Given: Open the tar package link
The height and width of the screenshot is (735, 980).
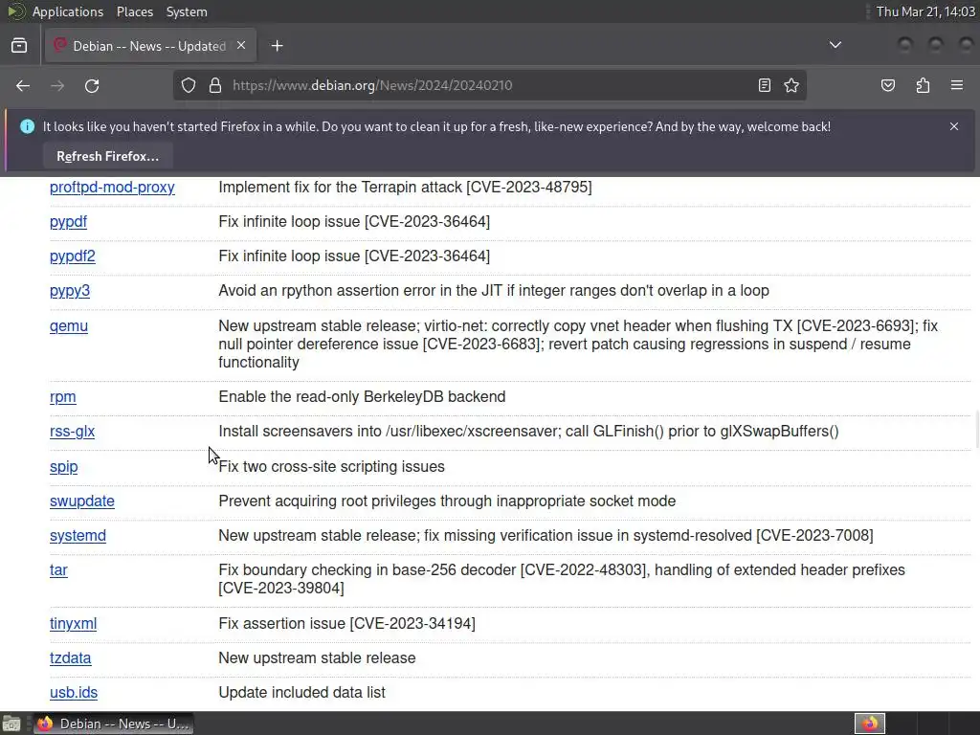Looking at the screenshot, I should pyautogui.click(x=58, y=570).
